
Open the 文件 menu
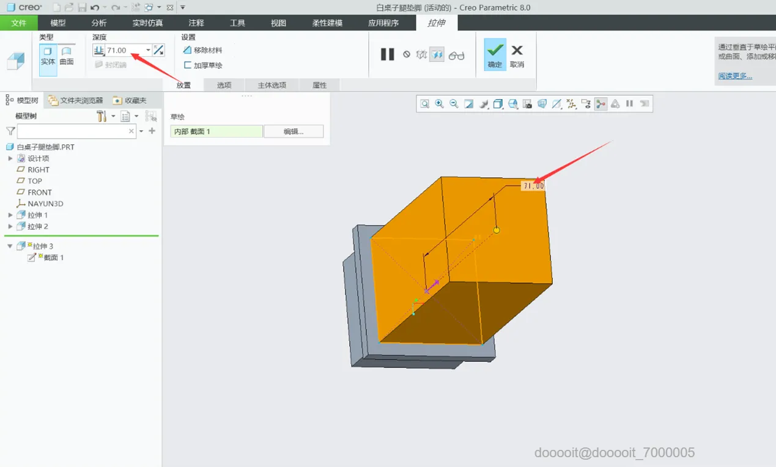(x=19, y=23)
